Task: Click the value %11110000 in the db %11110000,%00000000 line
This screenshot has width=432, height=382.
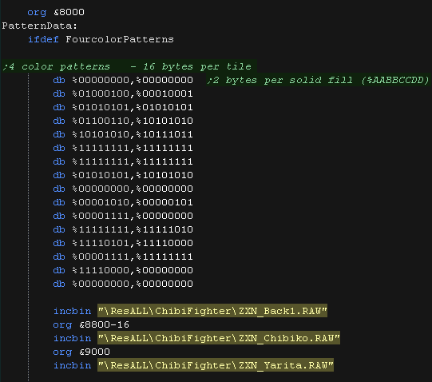Action: coord(101,270)
